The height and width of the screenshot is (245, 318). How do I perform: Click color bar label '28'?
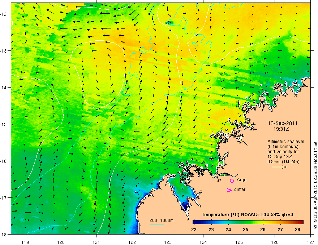pyautogui.click(x=297, y=230)
